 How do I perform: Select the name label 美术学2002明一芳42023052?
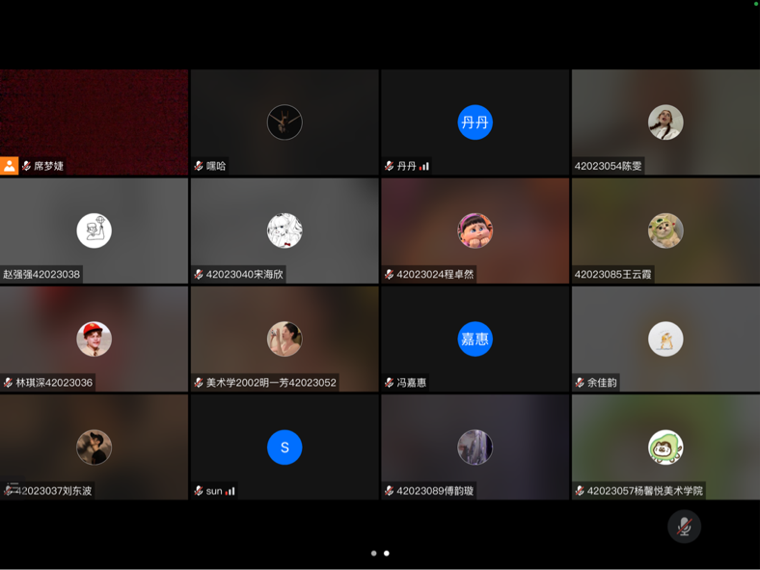271,383
